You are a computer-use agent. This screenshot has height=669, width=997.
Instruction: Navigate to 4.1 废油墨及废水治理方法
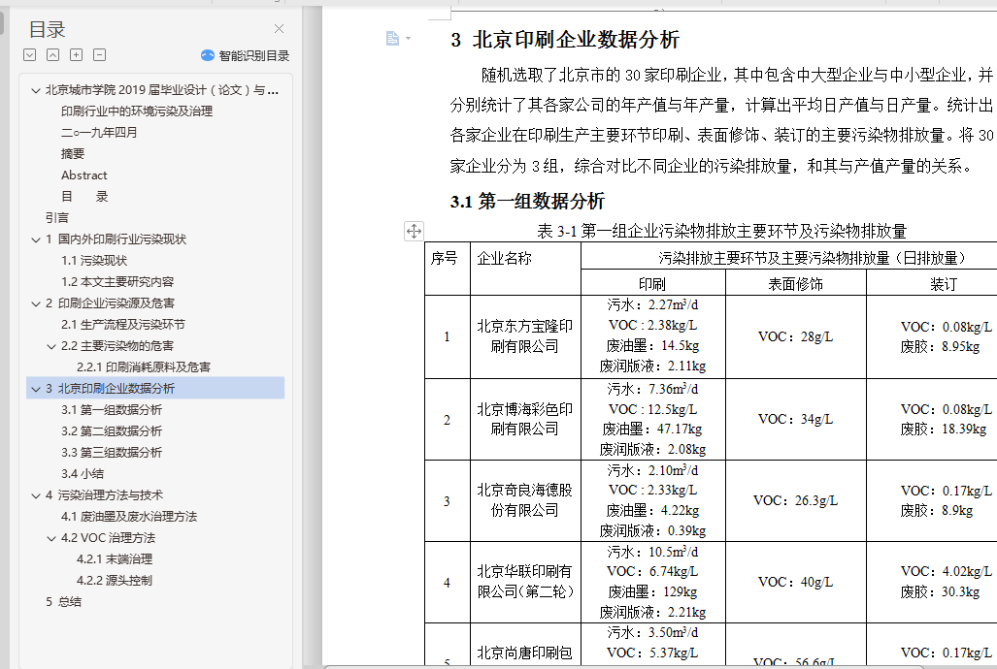129,517
